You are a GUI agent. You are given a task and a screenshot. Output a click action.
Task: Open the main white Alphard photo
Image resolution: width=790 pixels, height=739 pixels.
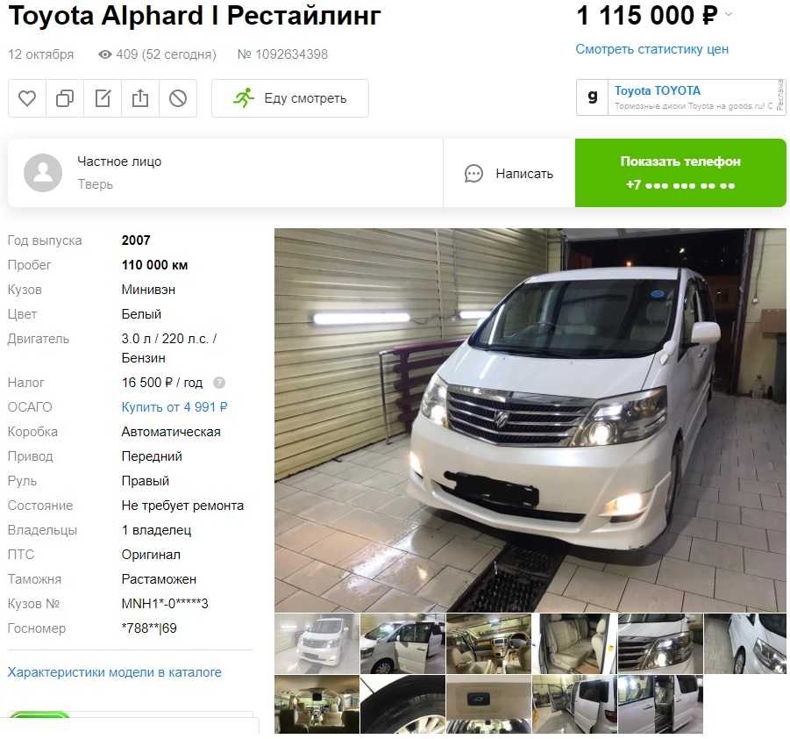(530, 420)
